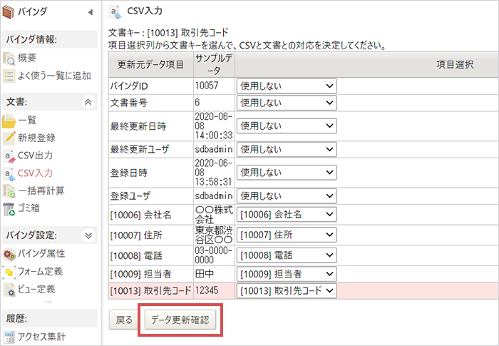Open フォーム定義 settings link

click(x=40, y=271)
